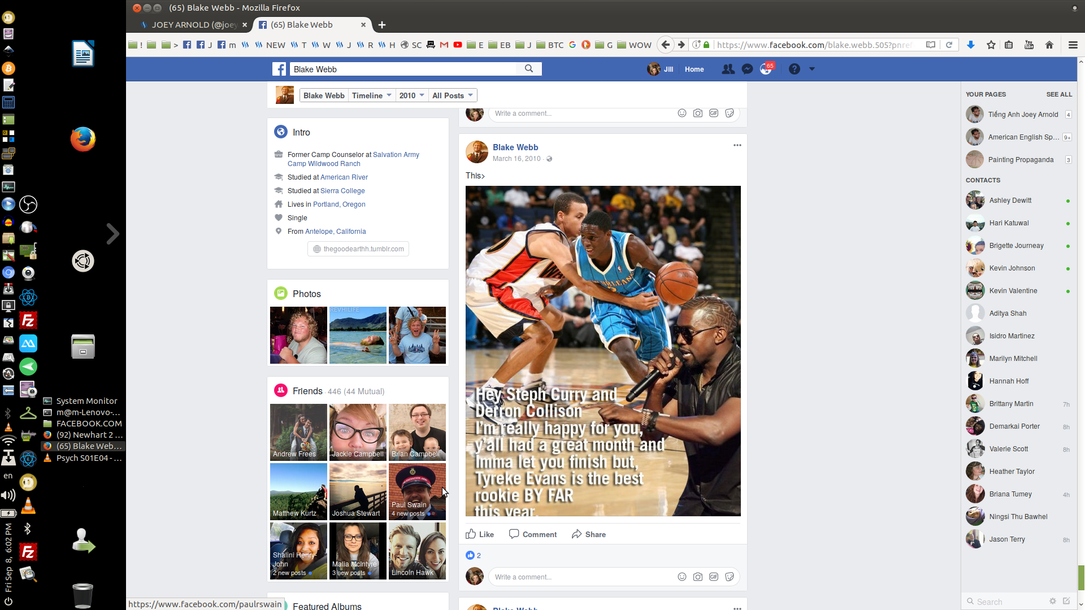
Task: Expand the side chevron arrow in the left panel
Action: (113, 233)
